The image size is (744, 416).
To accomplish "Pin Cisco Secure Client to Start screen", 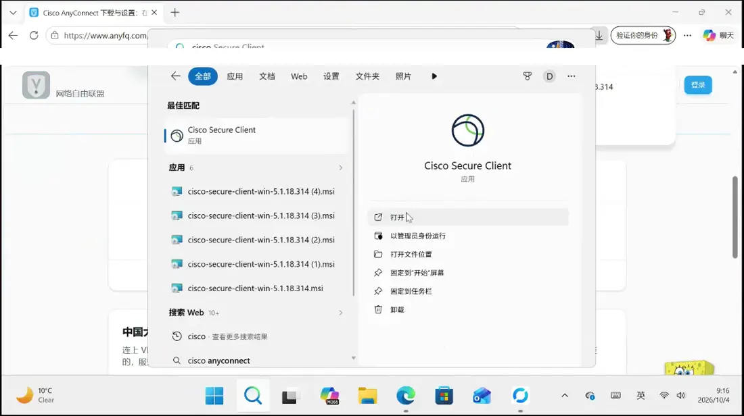I will coord(468,272).
